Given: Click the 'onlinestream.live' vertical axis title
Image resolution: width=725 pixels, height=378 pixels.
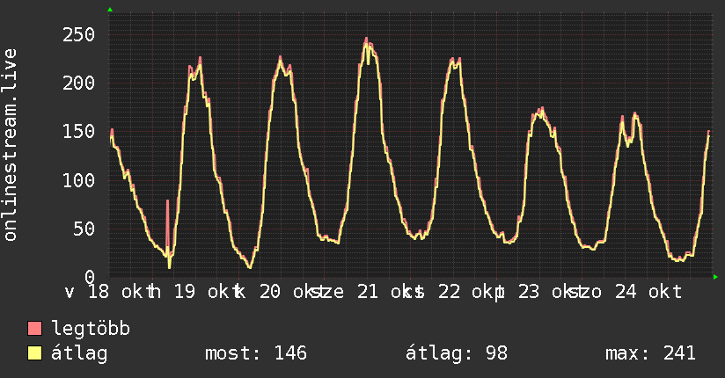Looking at the screenshot, I should coord(10,145).
